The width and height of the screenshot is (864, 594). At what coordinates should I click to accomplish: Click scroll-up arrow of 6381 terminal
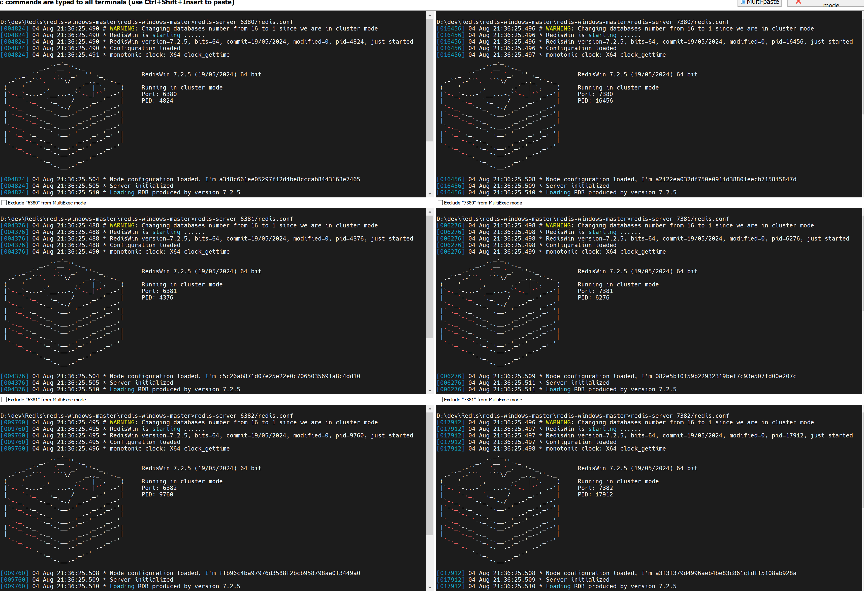click(x=430, y=212)
